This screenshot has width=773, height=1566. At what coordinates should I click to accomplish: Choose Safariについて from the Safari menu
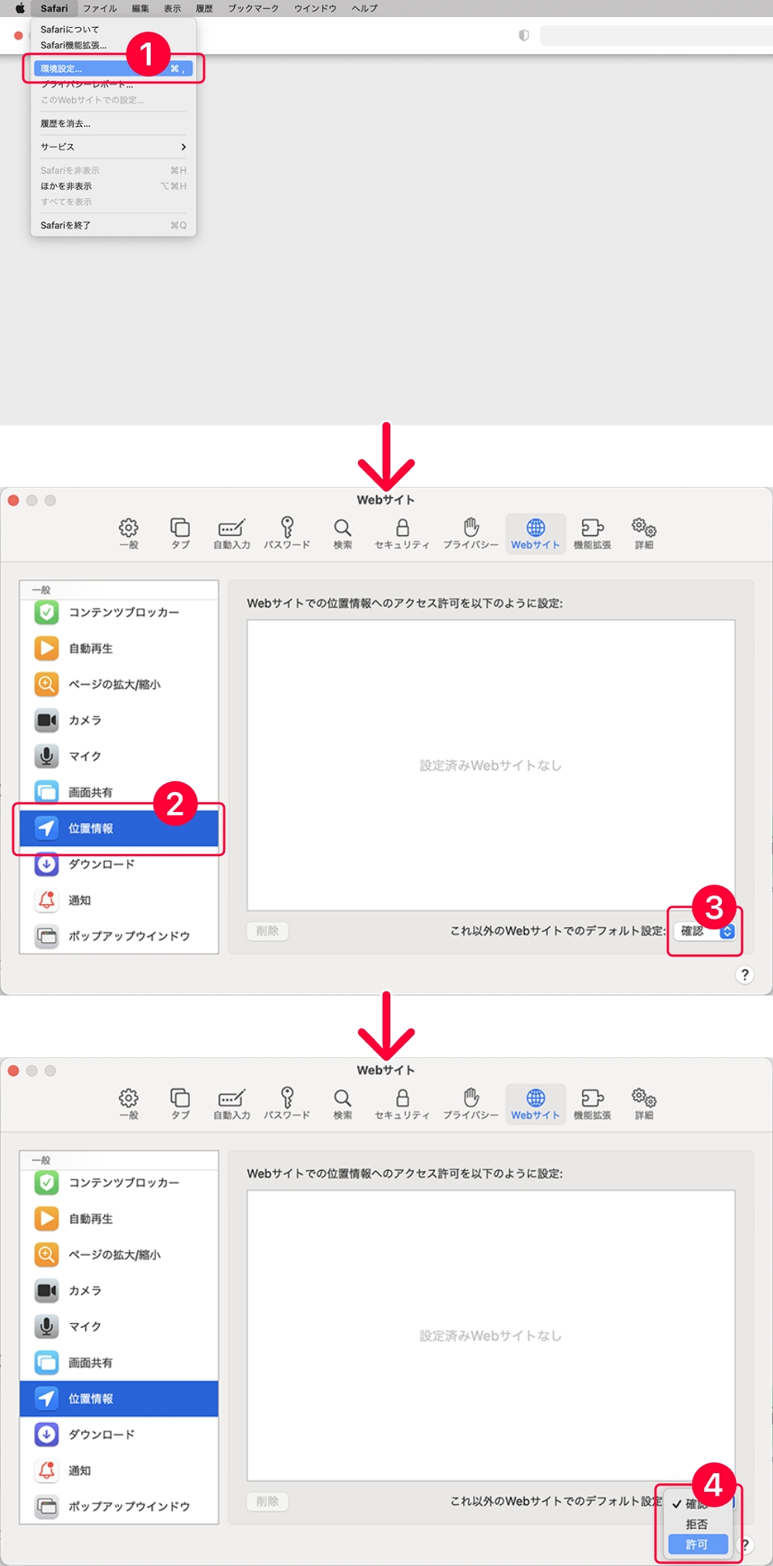(113, 29)
